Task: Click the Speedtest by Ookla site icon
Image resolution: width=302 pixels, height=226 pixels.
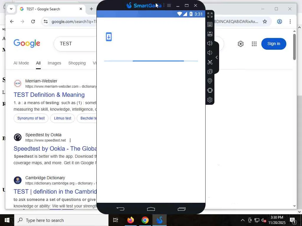Action: (x=18, y=137)
